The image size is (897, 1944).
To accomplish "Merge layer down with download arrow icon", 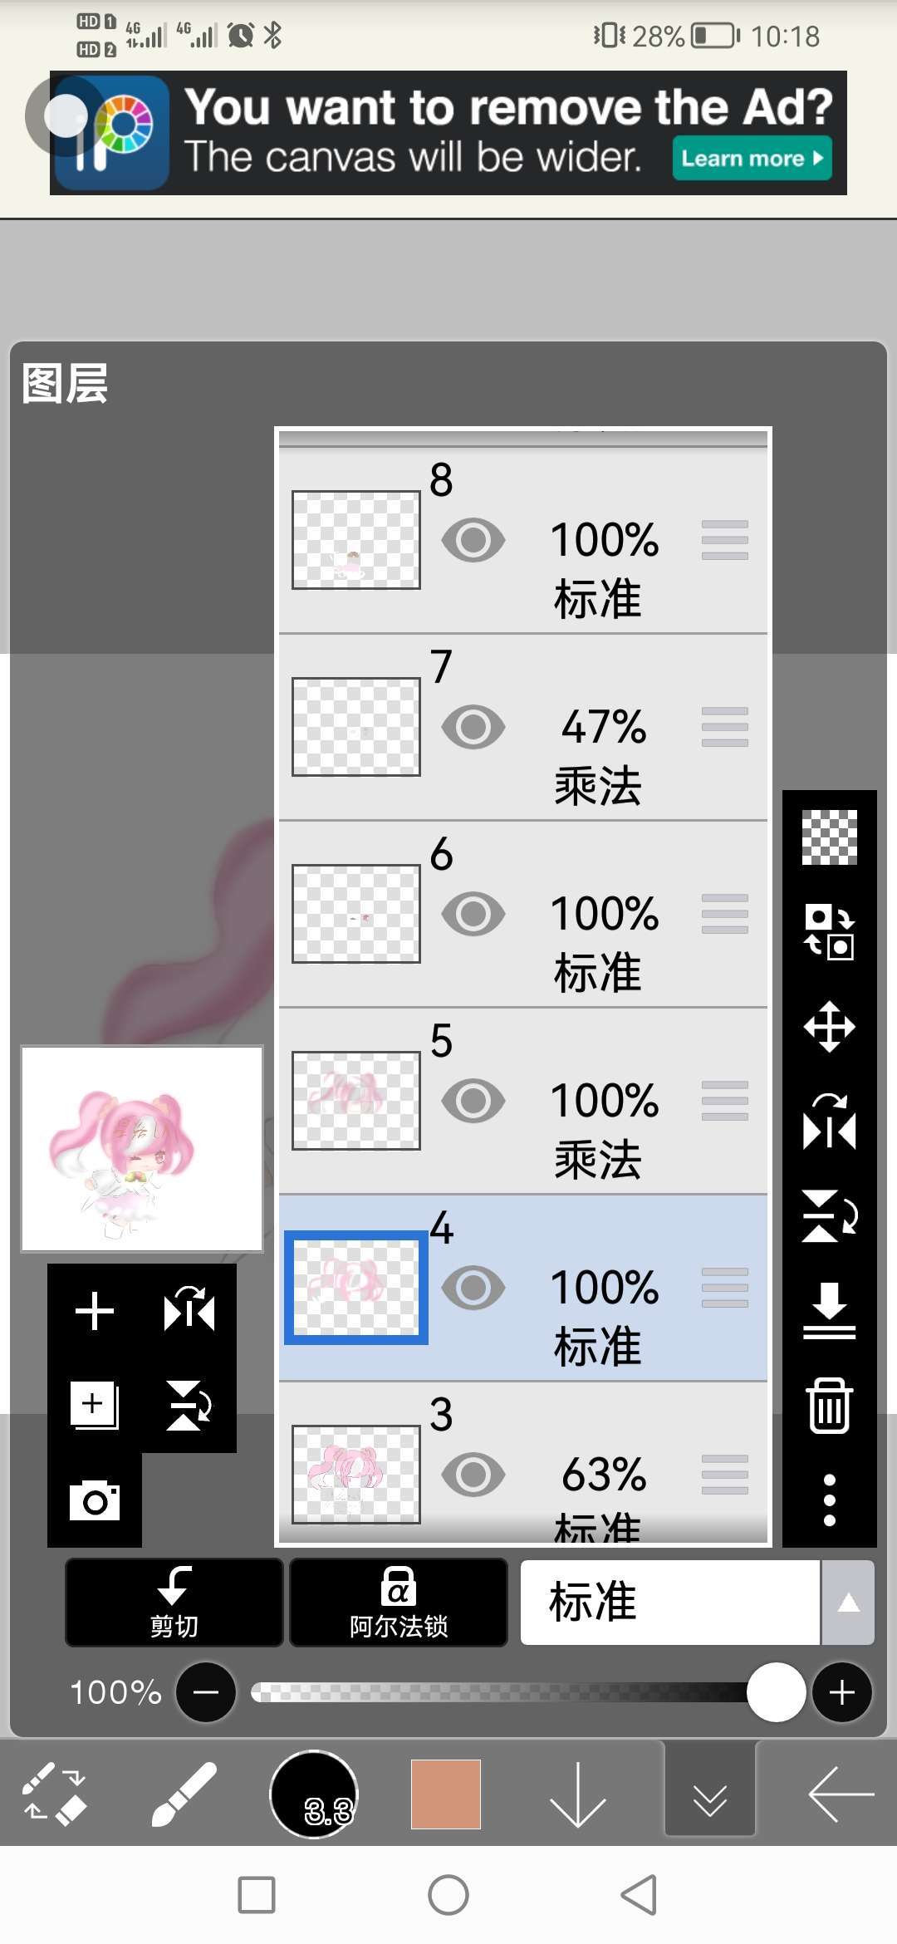I will click(x=829, y=1311).
